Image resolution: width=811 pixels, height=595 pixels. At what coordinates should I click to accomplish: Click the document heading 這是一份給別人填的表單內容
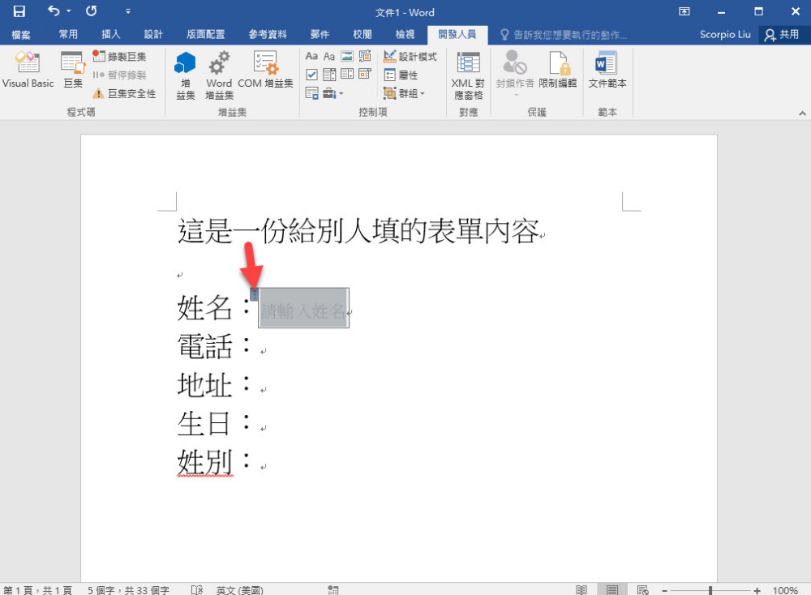pyautogui.click(x=358, y=230)
